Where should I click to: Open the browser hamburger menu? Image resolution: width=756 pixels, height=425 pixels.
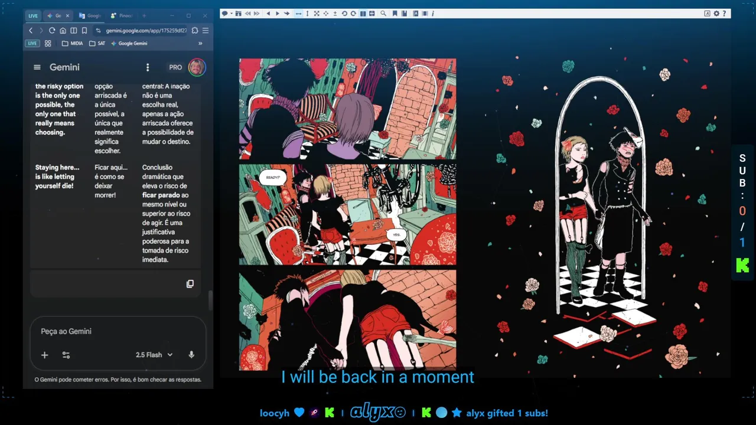206,31
